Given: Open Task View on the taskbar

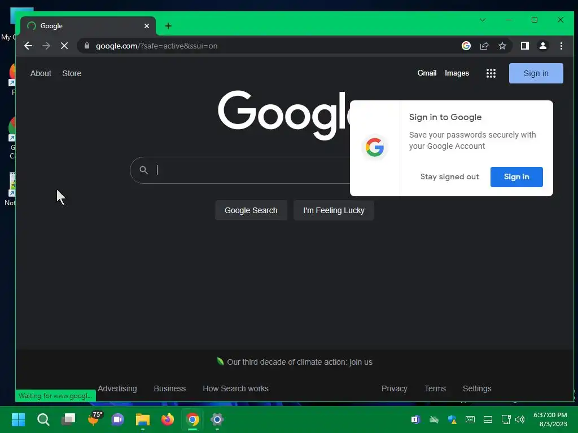Looking at the screenshot, I should coord(68,419).
